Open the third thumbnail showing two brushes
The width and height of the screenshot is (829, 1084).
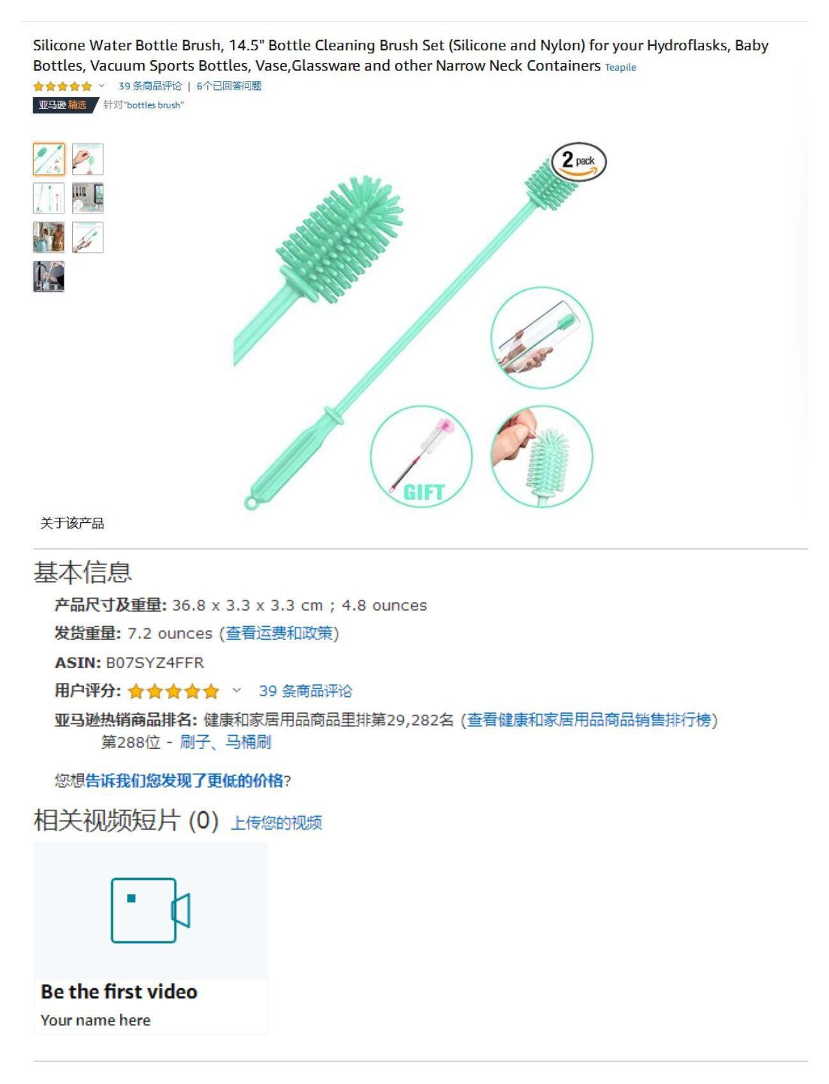[48, 198]
